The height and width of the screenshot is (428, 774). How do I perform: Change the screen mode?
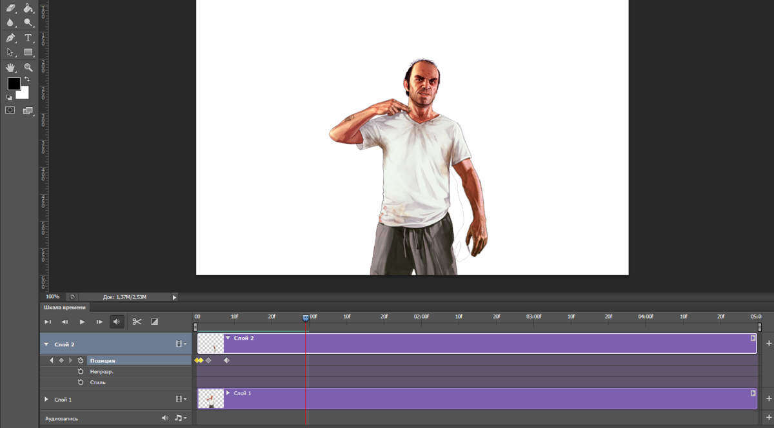(x=28, y=110)
